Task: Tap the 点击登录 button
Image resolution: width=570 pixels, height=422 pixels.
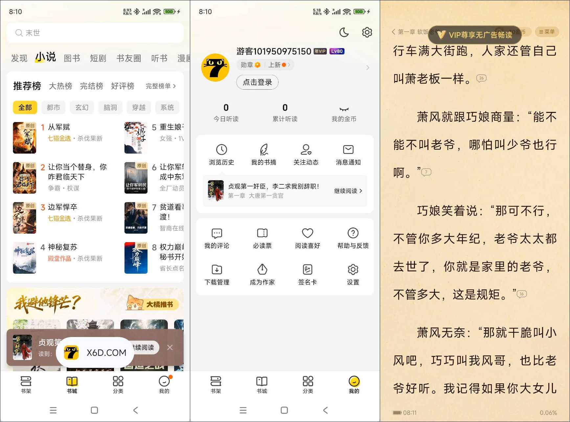Action: (x=257, y=82)
